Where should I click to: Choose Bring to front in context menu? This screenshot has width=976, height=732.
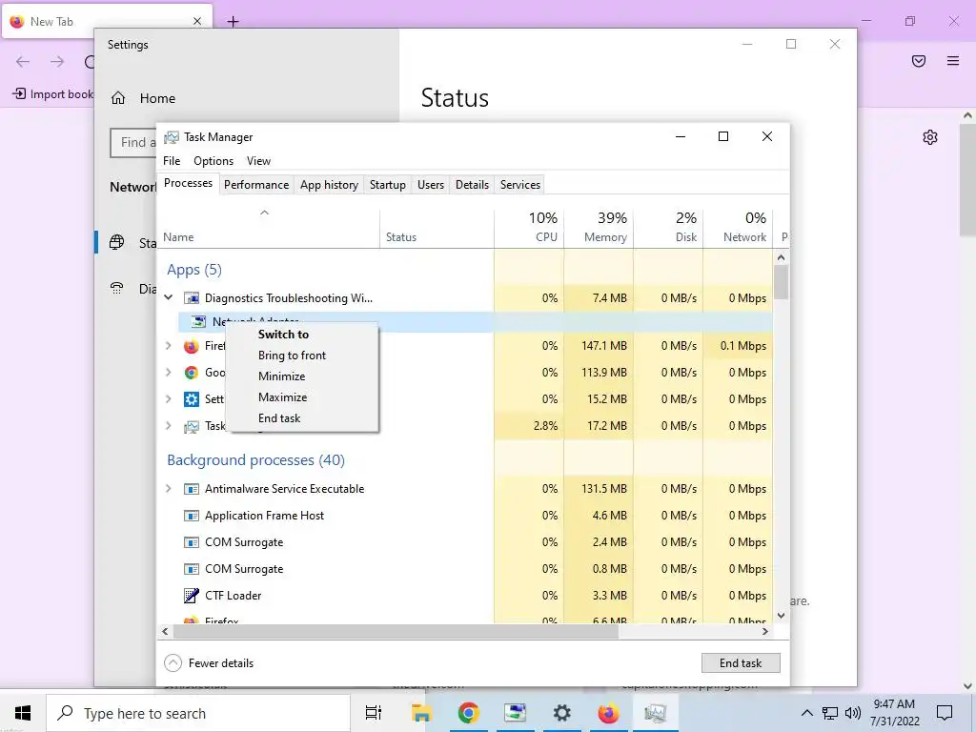302,356
